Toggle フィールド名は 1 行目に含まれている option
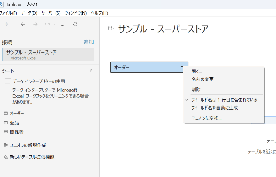This screenshot has height=177, width=276. click(x=224, y=100)
